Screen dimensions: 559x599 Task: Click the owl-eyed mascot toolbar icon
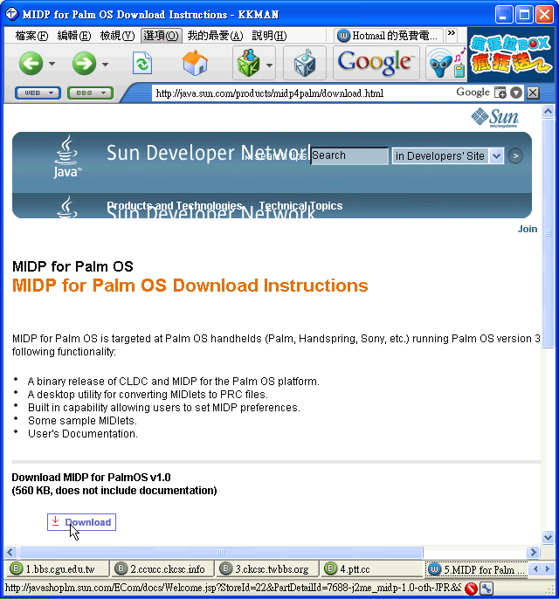tap(446, 63)
